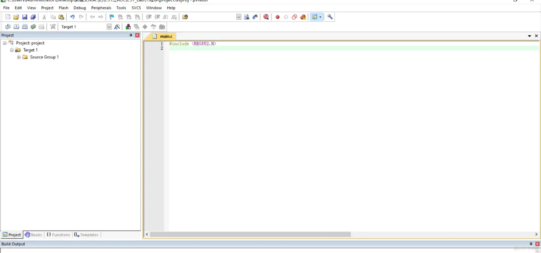
Task: Paste from clipboard toolbar icon
Action: [61, 17]
